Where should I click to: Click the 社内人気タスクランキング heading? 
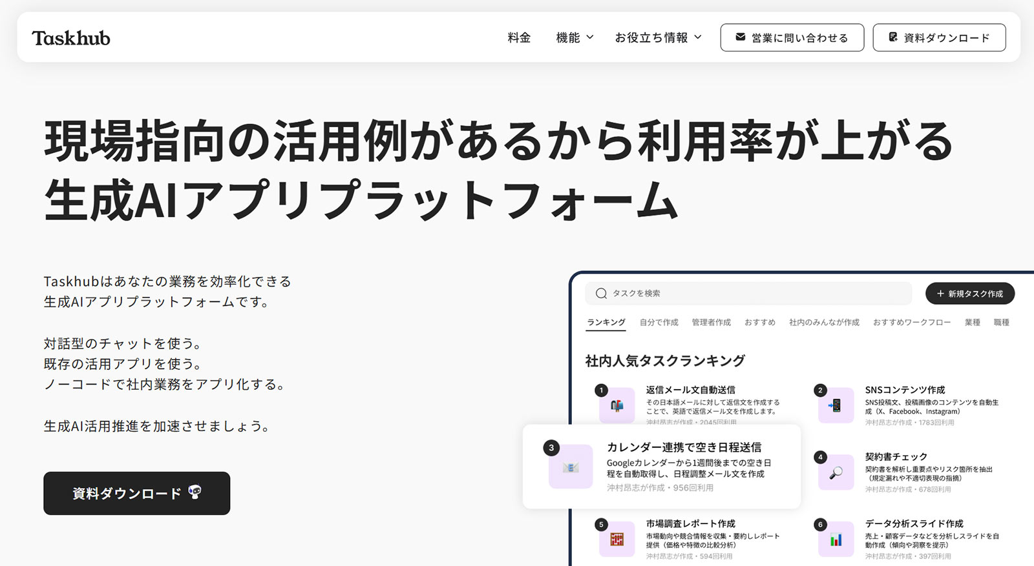pos(665,360)
